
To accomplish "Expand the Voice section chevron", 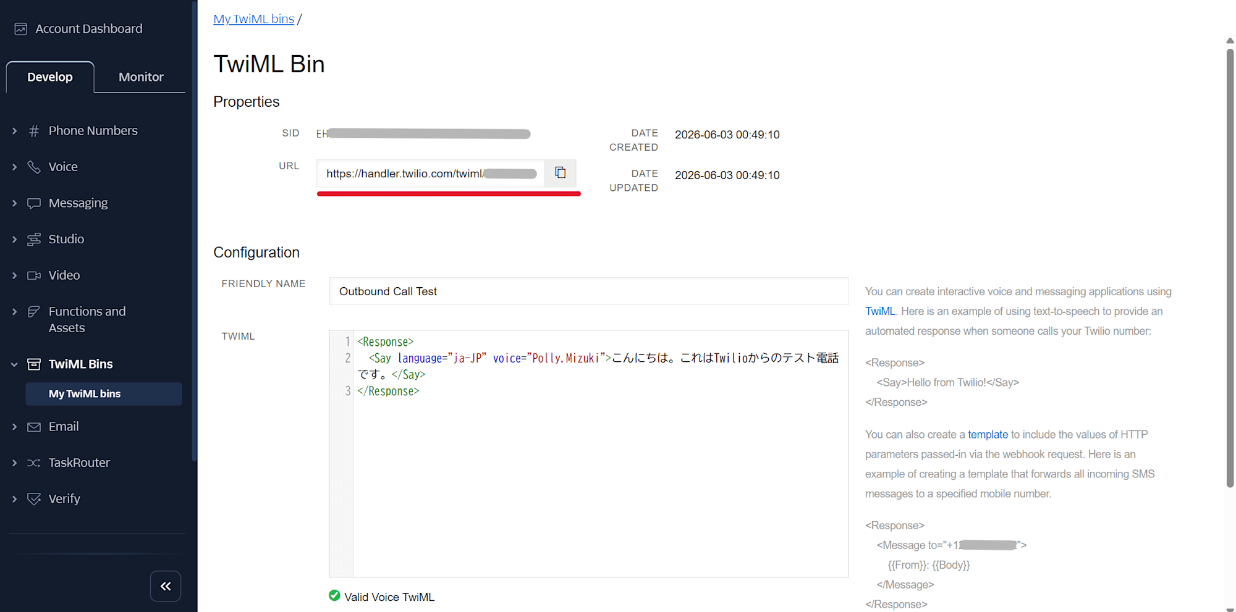I will point(14,167).
